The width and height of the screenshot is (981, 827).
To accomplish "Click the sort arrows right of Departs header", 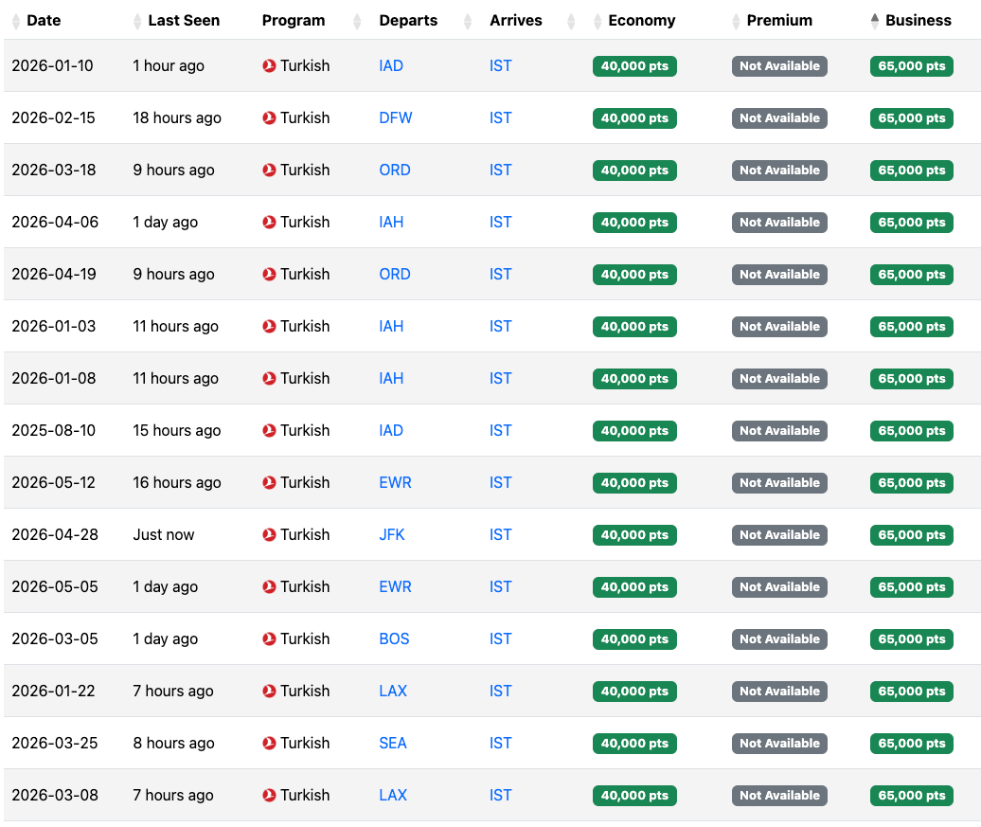I will (468, 21).
